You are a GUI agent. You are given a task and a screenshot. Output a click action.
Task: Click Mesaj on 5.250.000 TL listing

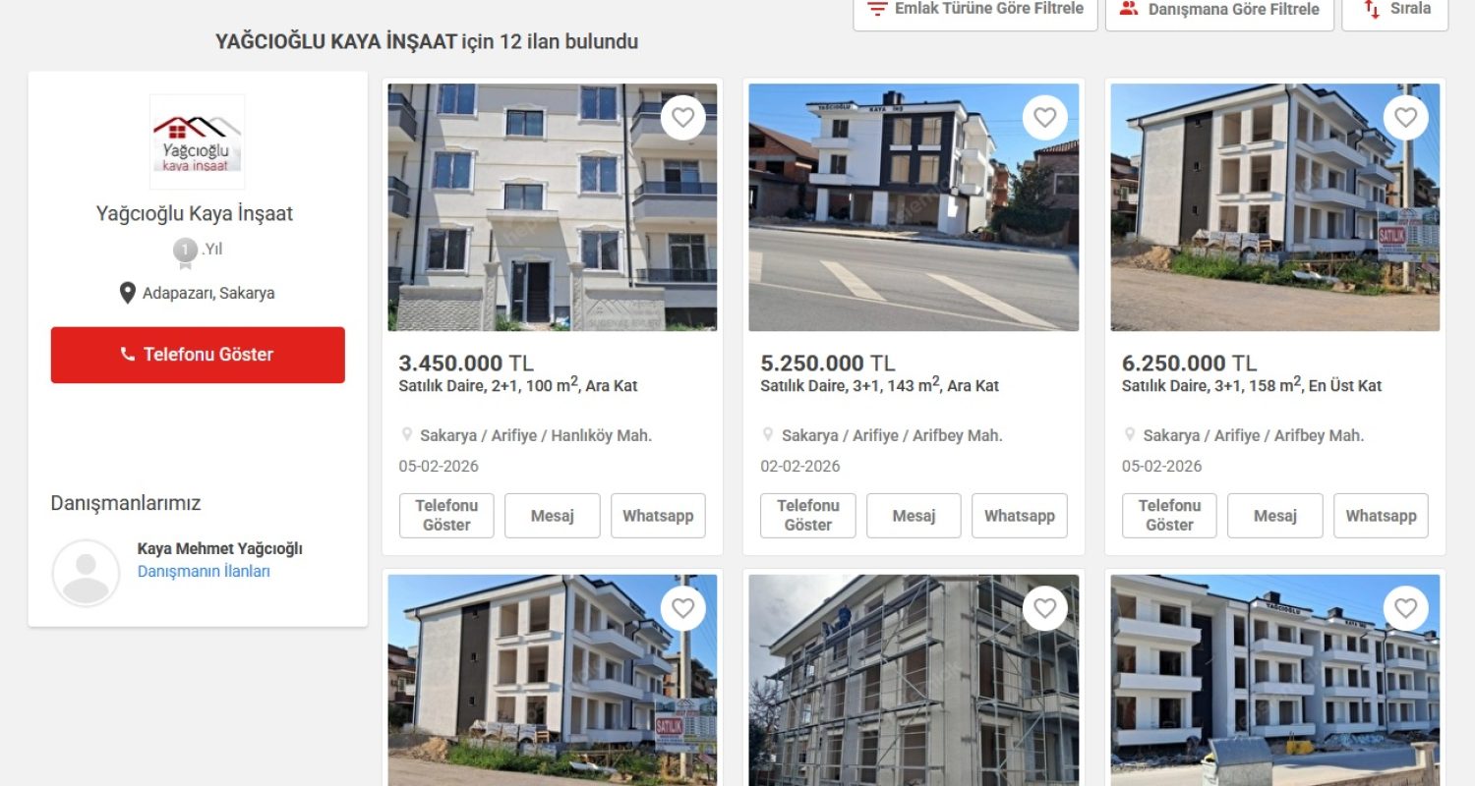[x=914, y=516]
